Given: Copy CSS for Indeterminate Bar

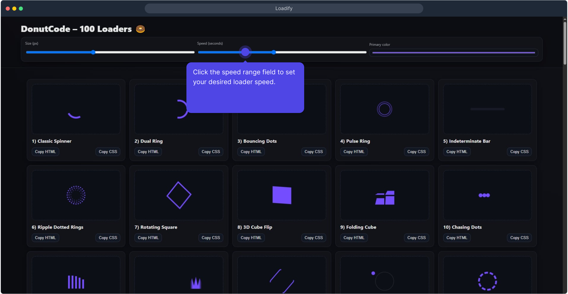Looking at the screenshot, I should 519,152.
